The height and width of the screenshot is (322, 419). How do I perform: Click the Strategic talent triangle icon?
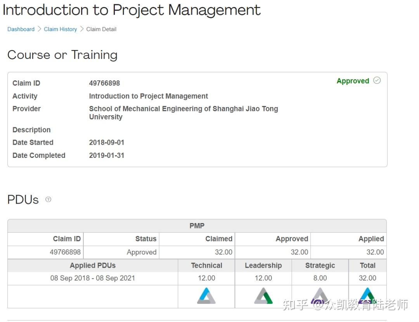point(320,296)
